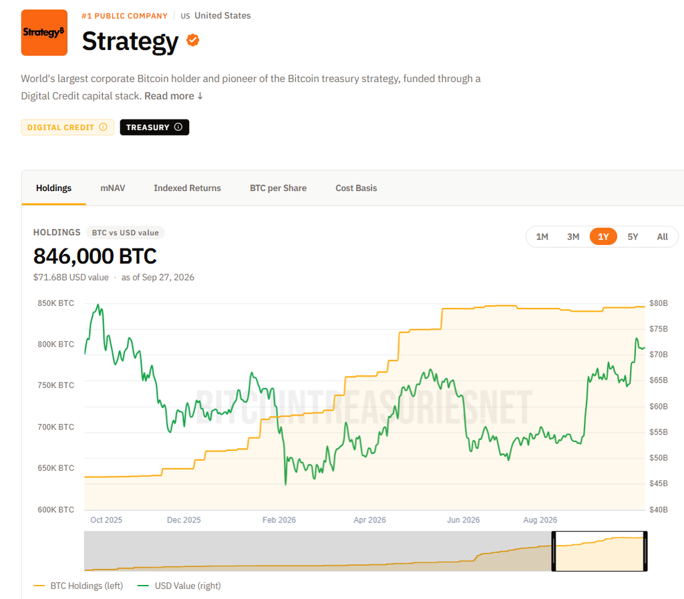Select the All time range
684x599 pixels.
point(662,236)
